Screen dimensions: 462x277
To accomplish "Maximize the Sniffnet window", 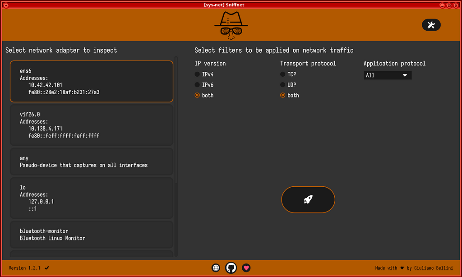I will click(449, 5).
